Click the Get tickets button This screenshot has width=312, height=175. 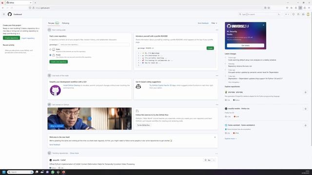click(x=246, y=45)
